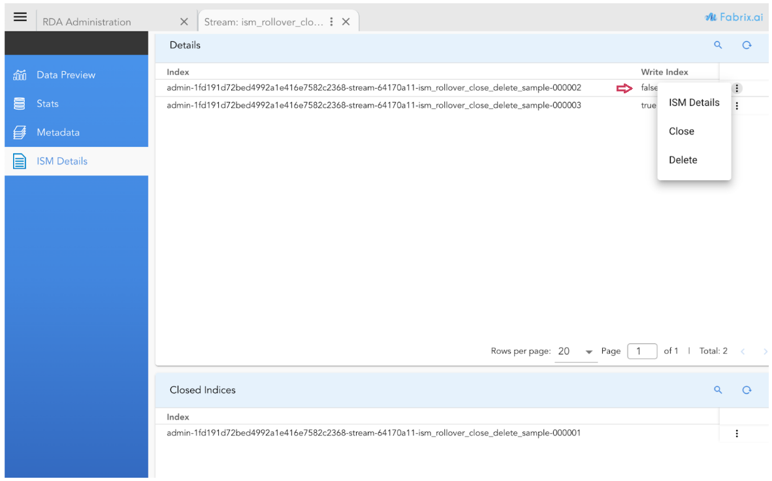
Task: Open actions menu for closed sample-000001 index
Action: 737,433
